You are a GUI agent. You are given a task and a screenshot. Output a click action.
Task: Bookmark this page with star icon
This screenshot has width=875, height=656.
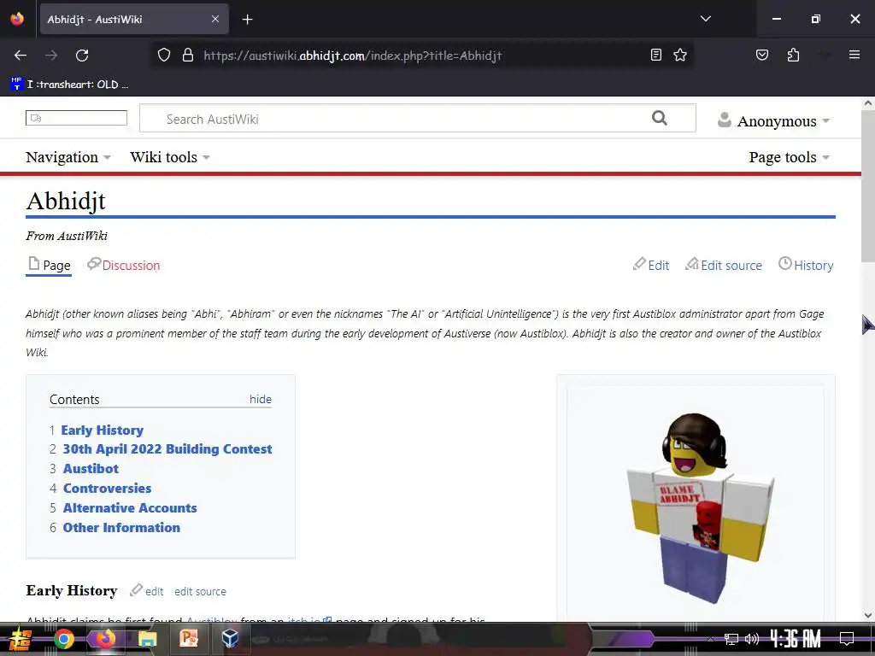coord(679,55)
